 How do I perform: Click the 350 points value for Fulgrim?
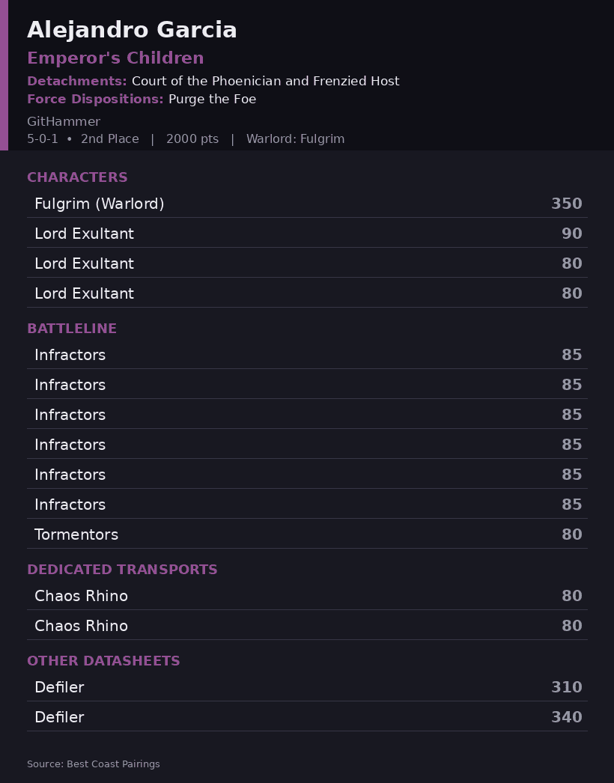(x=567, y=204)
